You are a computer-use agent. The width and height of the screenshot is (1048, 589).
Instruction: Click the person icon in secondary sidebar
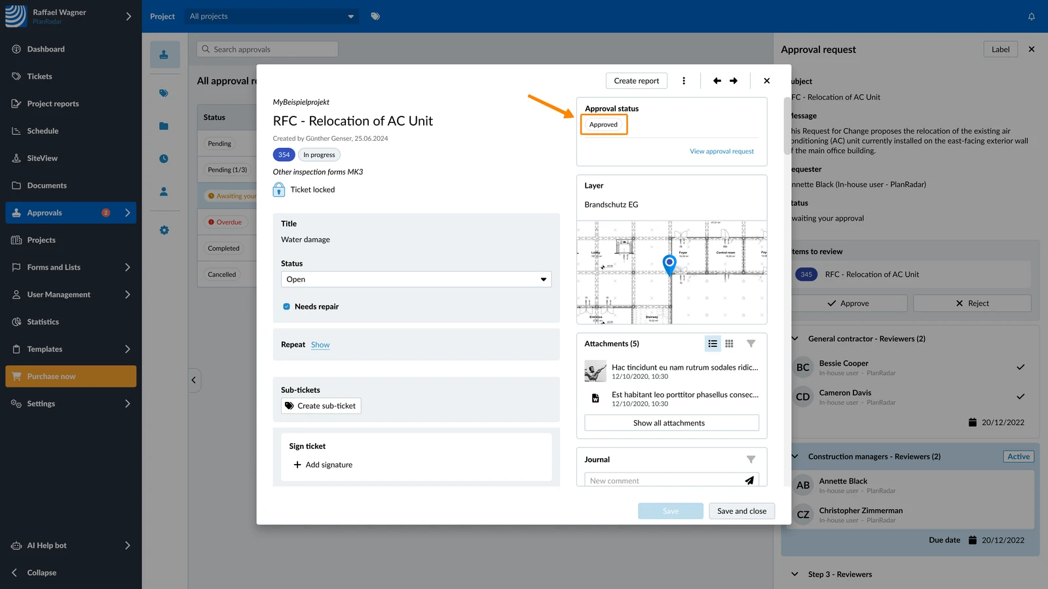pyautogui.click(x=164, y=191)
